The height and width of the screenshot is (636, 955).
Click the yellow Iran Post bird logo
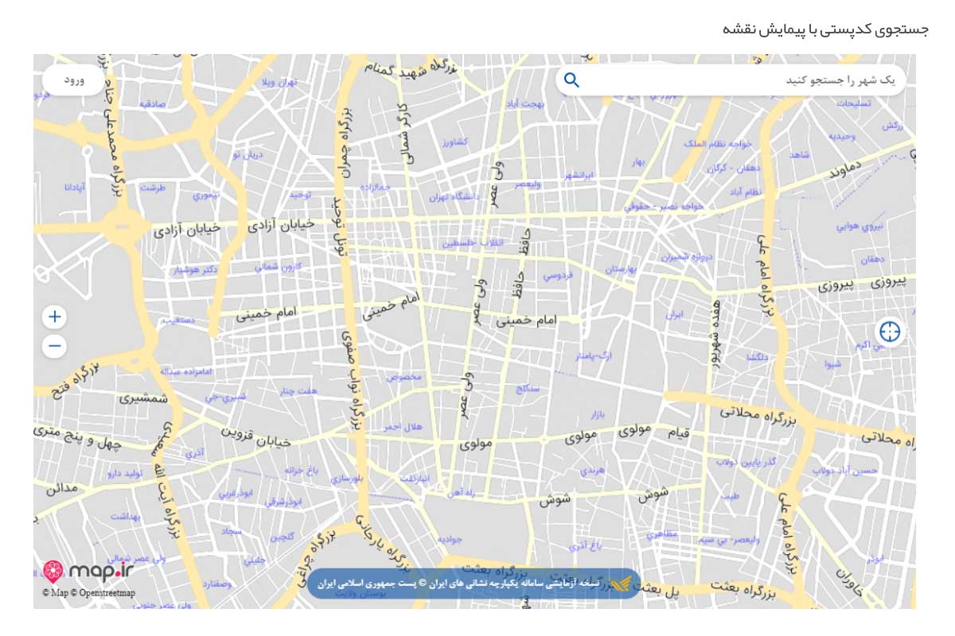click(x=621, y=584)
